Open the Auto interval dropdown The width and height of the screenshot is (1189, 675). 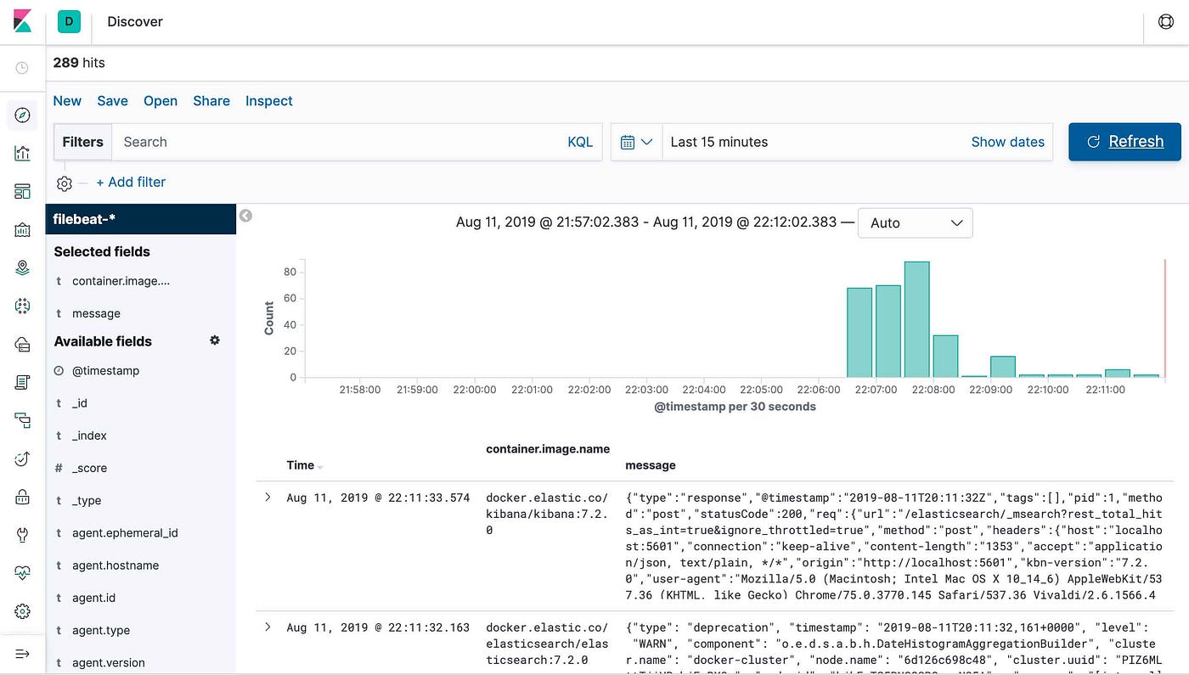coord(915,222)
